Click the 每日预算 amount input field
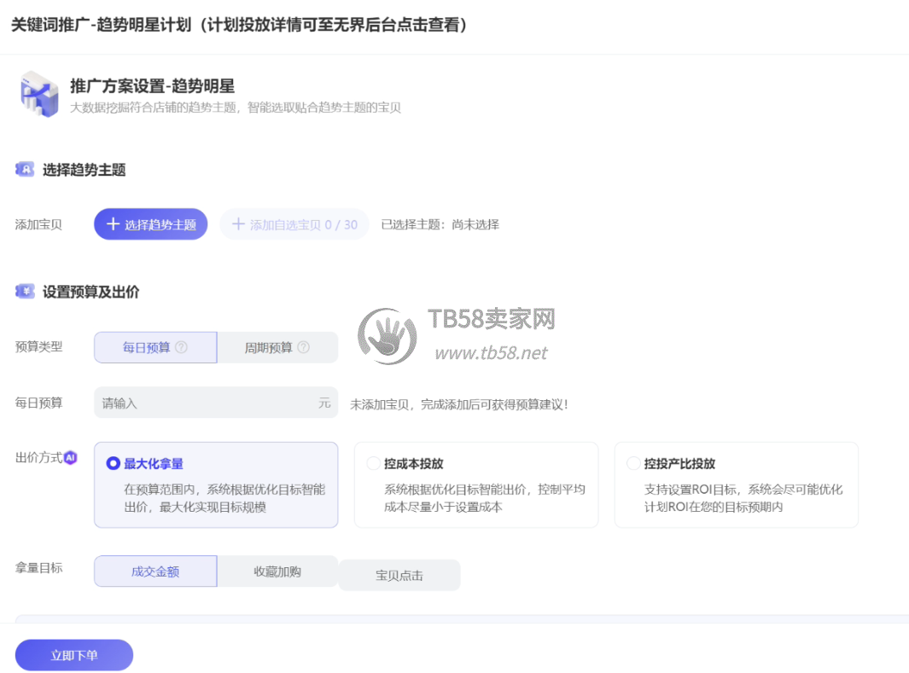 (205, 403)
